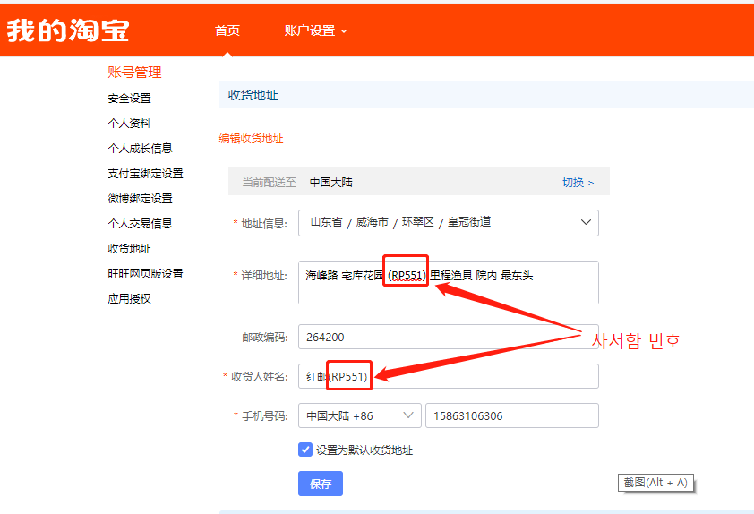The image size is (754, 514).
Task: Open 应用授权 in the sidebar
Action: (129, 299)
